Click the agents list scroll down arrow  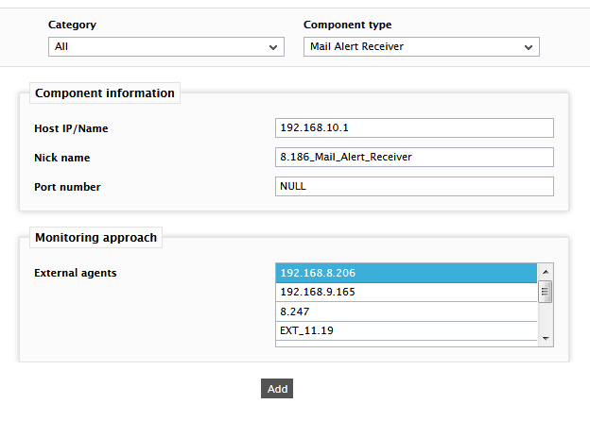point(546,338)
